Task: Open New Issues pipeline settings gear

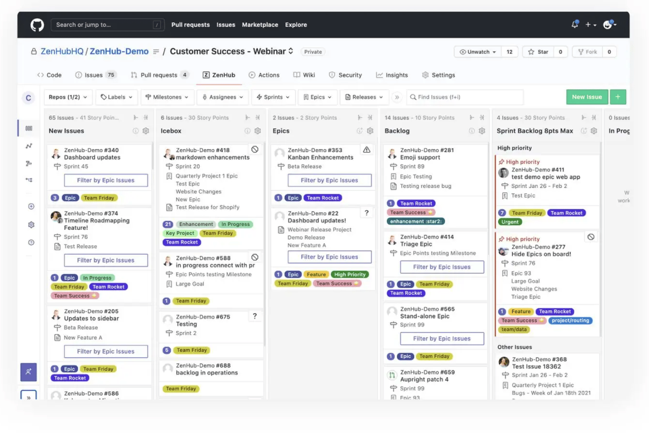Action: 146,131
